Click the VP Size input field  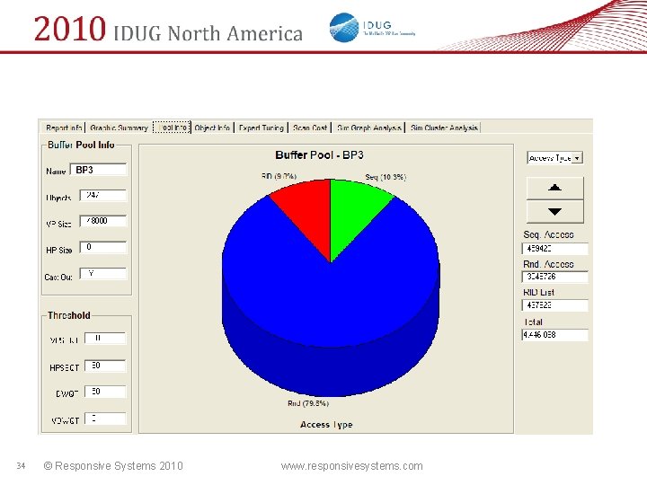(102, 221)
